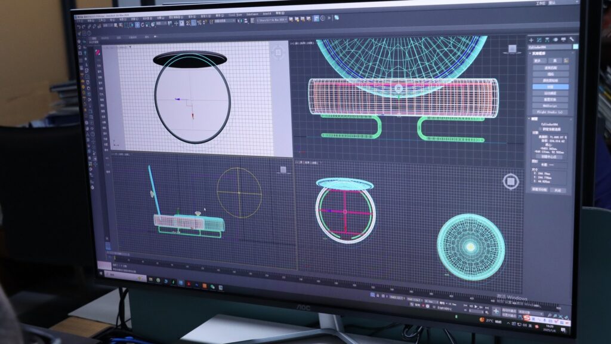Open the Motion panel tab

click(556, 40)
